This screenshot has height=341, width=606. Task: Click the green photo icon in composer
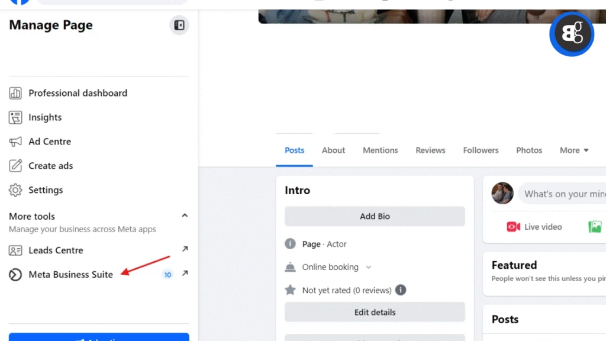595,227
